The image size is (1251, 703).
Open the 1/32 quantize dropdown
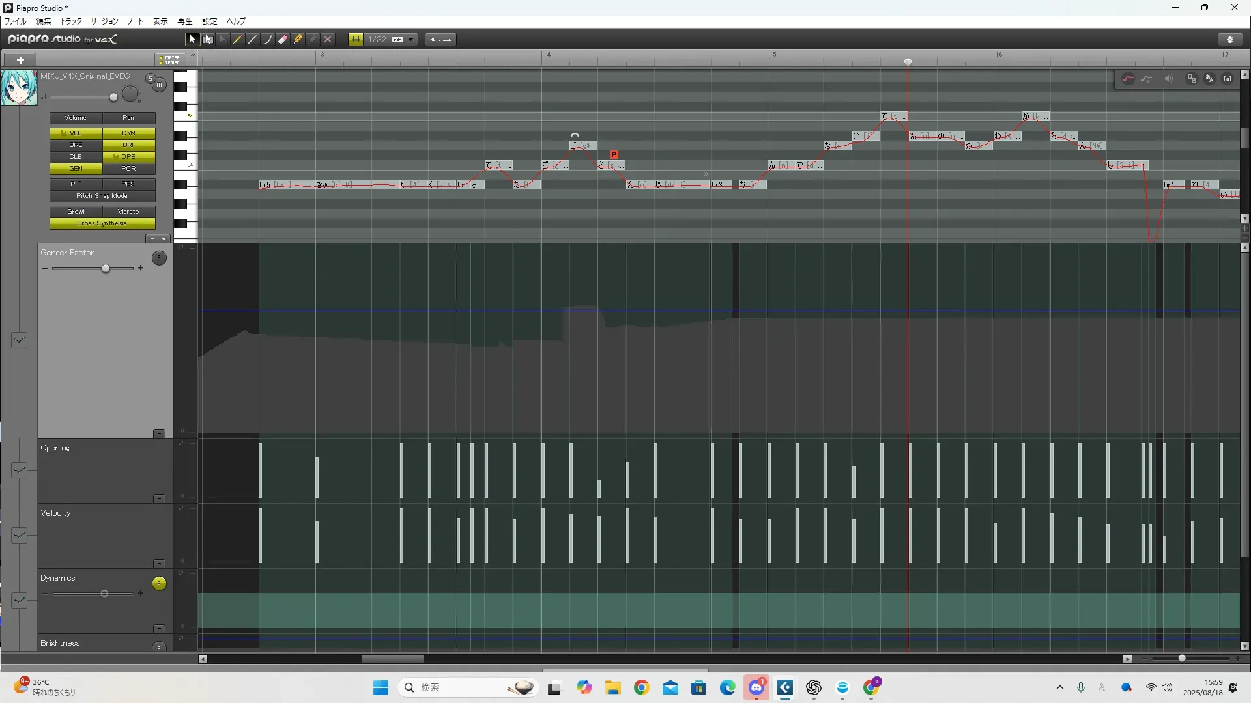tap(411, 40)
